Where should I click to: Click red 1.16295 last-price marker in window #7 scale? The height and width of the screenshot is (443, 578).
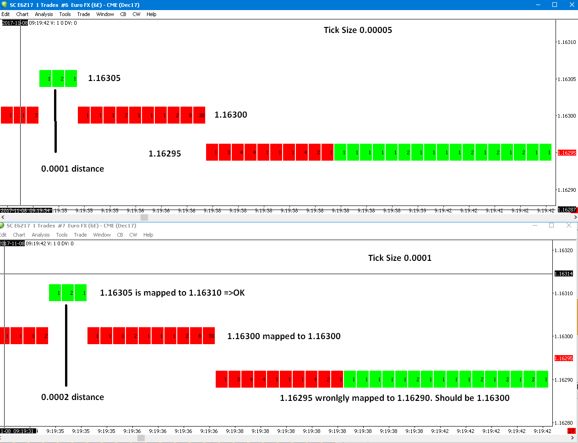point(564,358)
